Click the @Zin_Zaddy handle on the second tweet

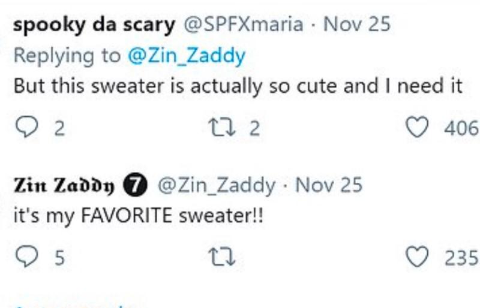coord(216,186)
